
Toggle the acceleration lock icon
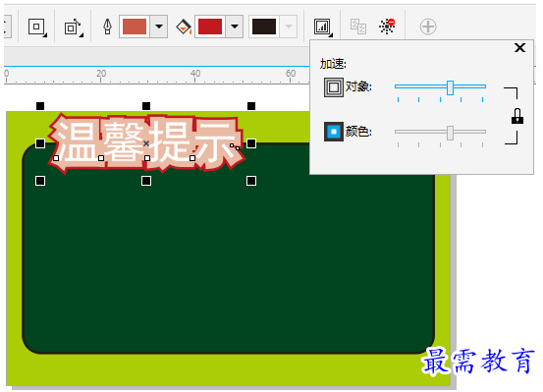click(x=517, y=116)
